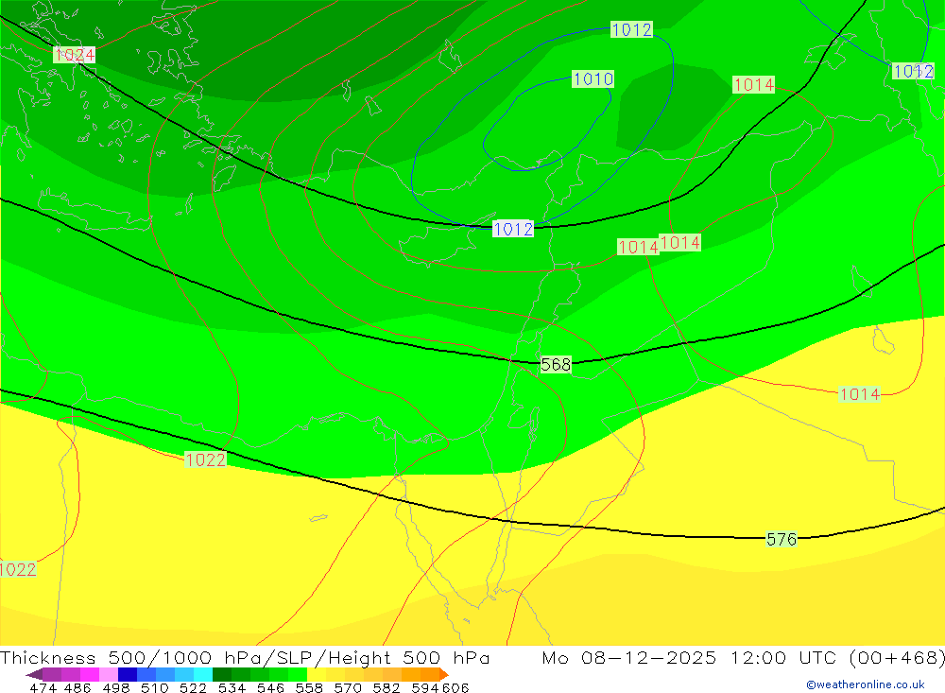945x693 pixels.
Task: Pick the darkest green legend swatch above 534
Action: click(222, 674)
